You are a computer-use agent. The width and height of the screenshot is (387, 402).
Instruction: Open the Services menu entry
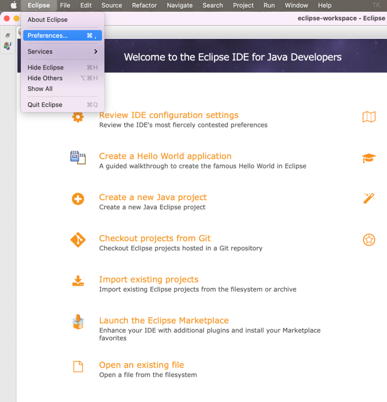pyautogui.click(x=63, y=51)
